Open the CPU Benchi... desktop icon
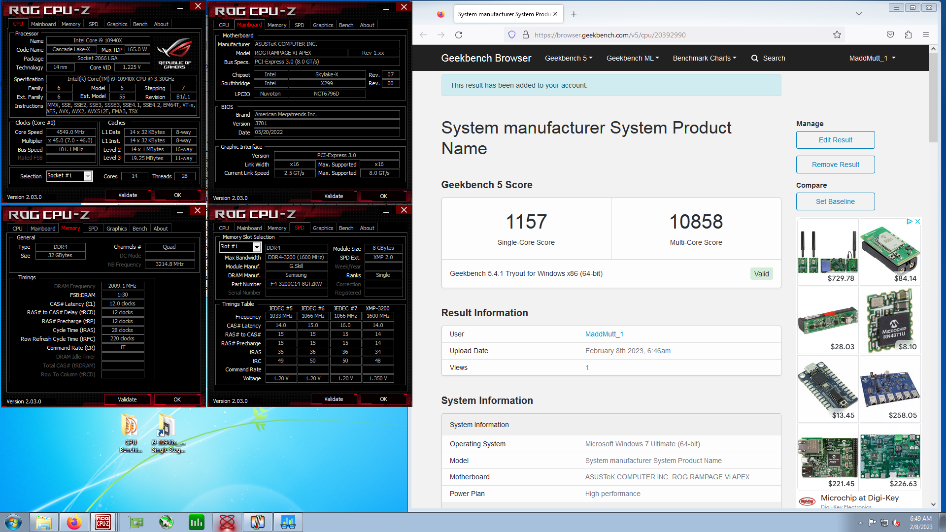 pyautogui.click(x=131, y=433)
